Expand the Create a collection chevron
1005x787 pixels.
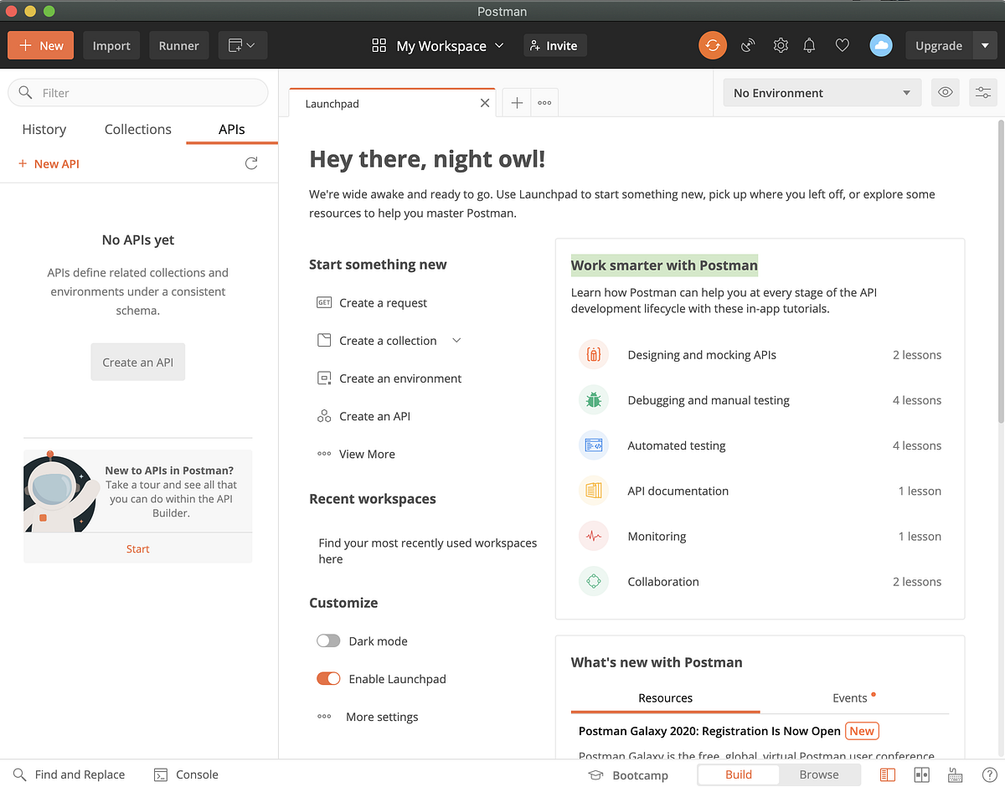click(x=456, y=340)
